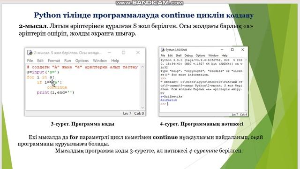Close the Python 3.9.0 Shell window

click(243, 50)
